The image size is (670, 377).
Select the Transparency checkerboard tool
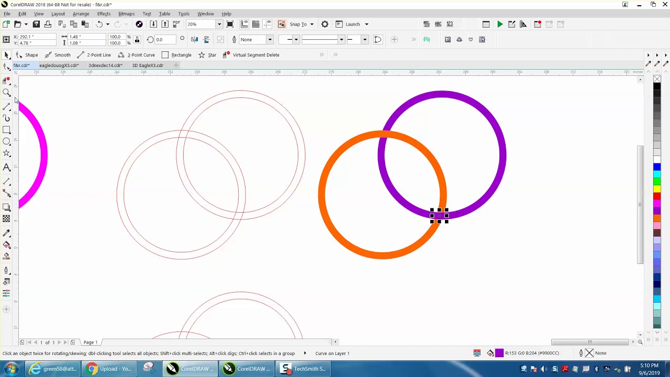(x=6, y=219)
